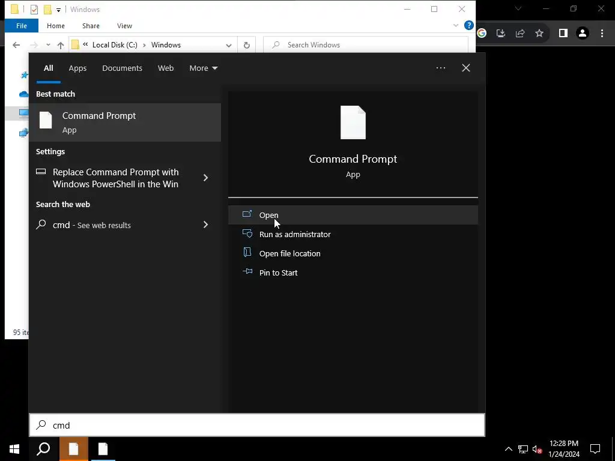Viewport: 615px width, 461px height.
Task: Open the Share ribbon tab in Explorer
Action: (x=91, y=26)
